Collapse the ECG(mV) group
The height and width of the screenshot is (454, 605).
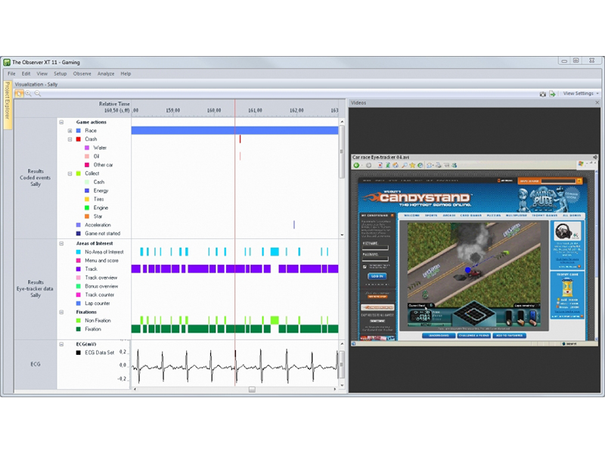(61, 344)
